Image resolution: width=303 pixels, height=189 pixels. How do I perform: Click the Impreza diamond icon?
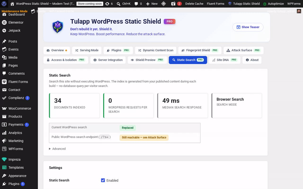pos(4,159)
